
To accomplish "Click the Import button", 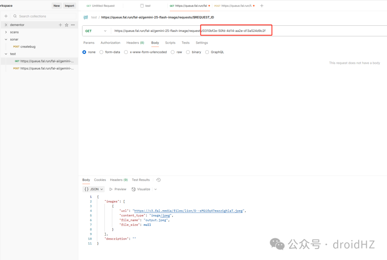I will point(70,6).
